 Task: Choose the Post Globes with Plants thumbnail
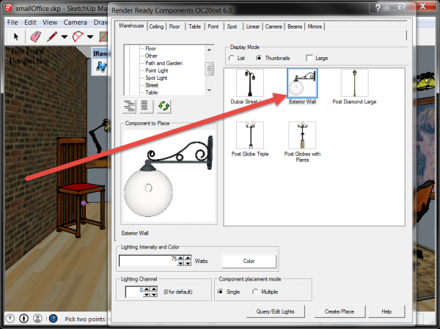302,135
